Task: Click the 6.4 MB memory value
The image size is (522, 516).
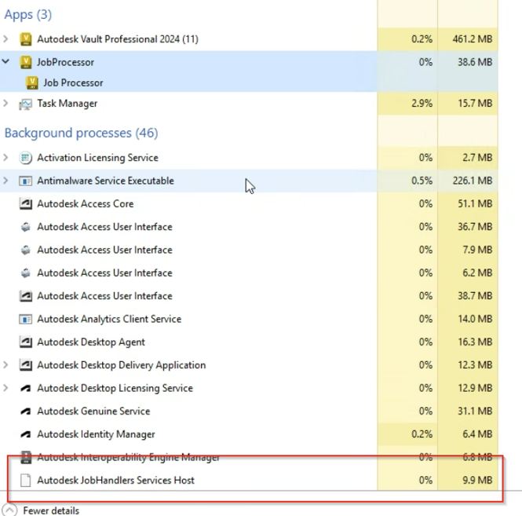Action: 477,434
